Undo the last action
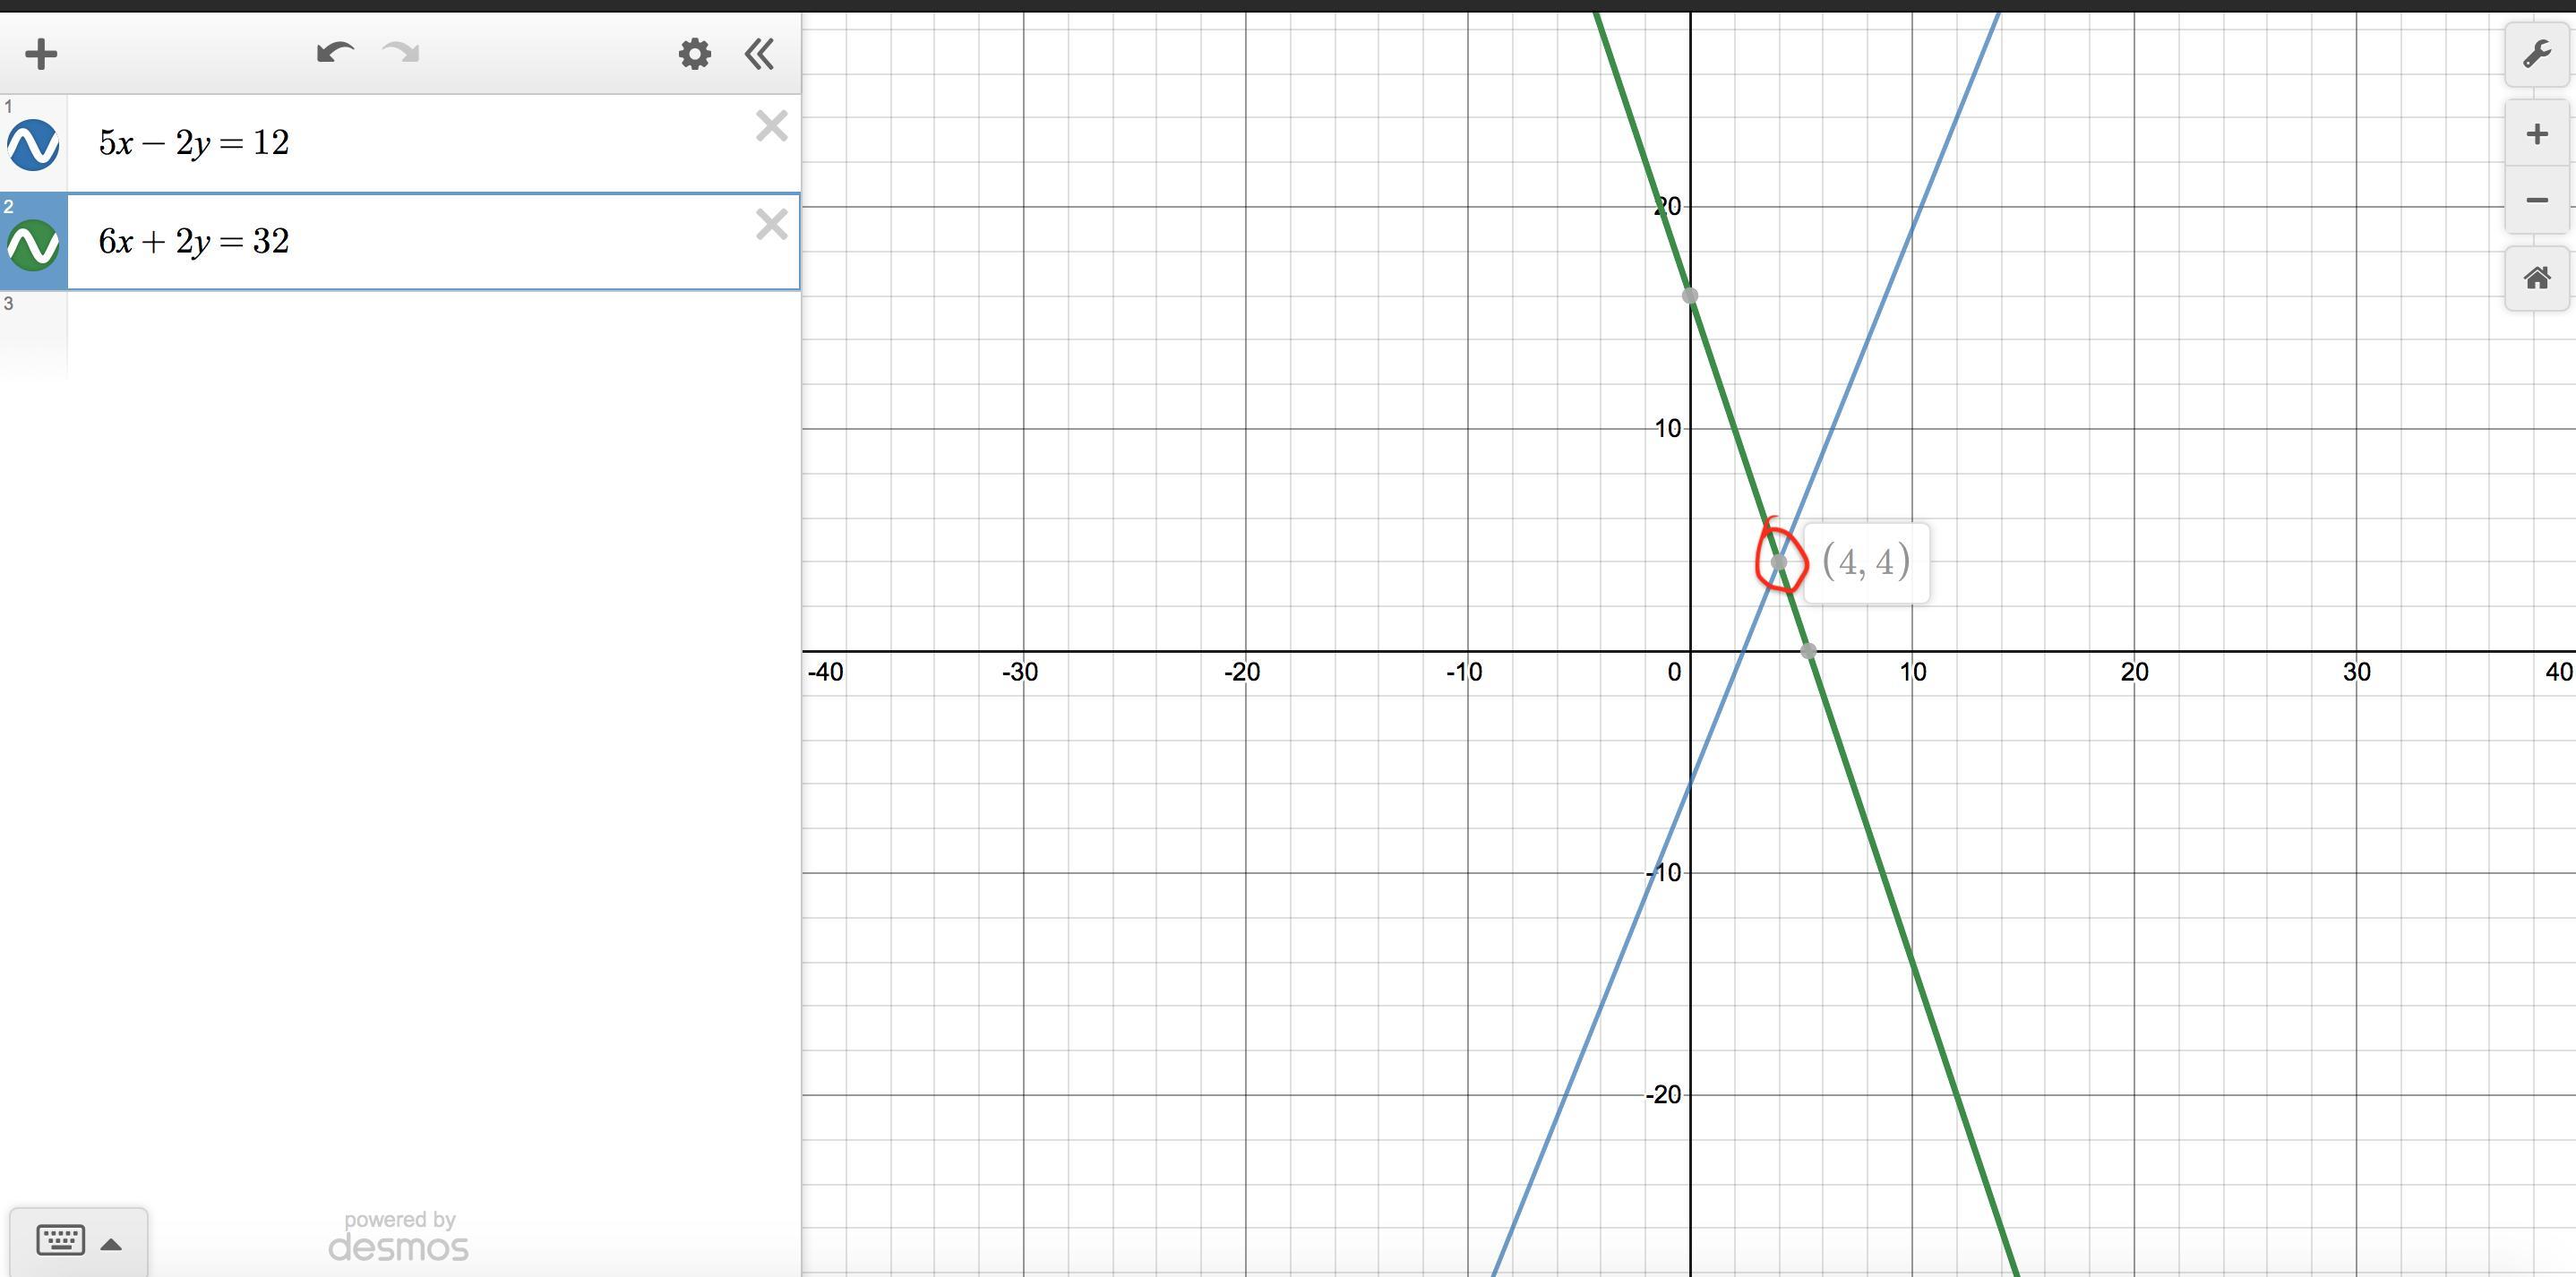This screenshot has height=1277, width=2576. [335, 52]
